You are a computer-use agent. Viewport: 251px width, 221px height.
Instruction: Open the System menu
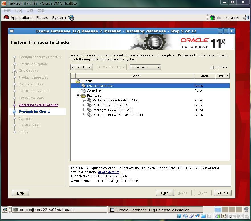point(59,18)
